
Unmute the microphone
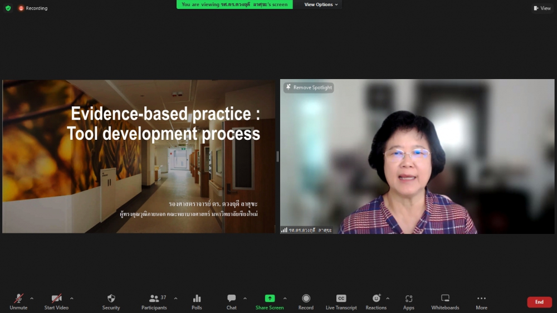pyautogui.click(x=18, y=302)
